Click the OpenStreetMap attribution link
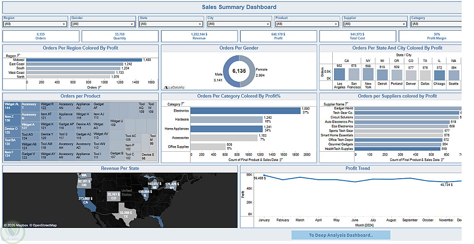 (43, 225)
